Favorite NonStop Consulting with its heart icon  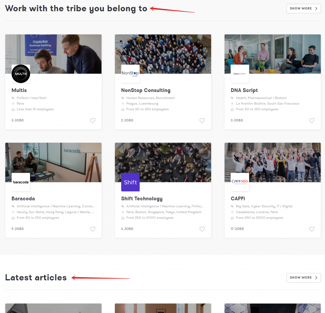point(202,121)
